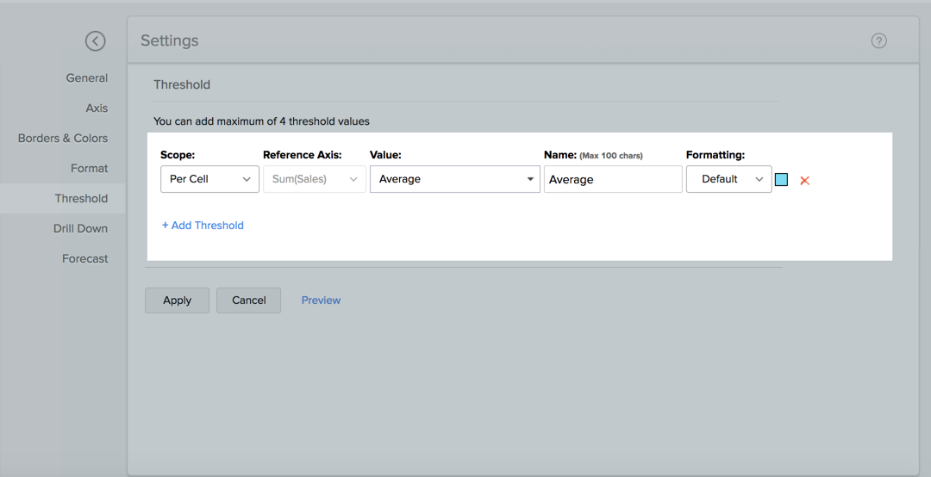This screenshot has width=931, height=477.
Task: Open the Drill Down settings section
Action: [80, 228]
